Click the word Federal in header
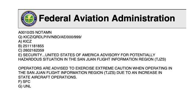The height and width of the screenshot is (94, 190). [55, 18]
